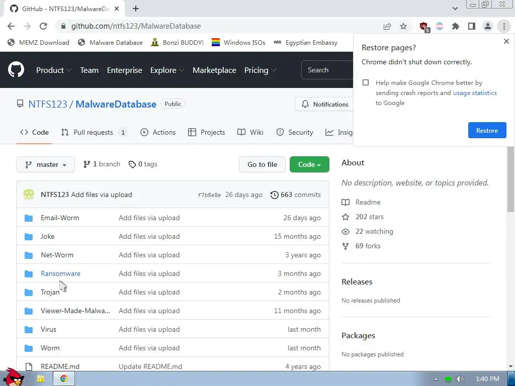Open the Wiki tab

coord(250,132)
